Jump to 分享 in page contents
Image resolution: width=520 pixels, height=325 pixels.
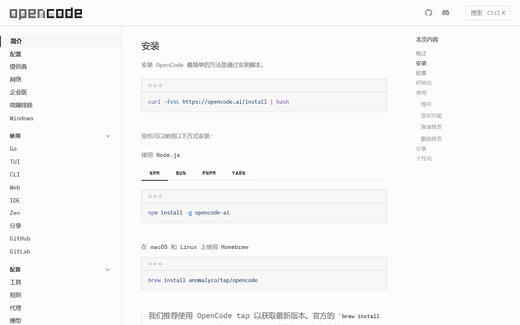421,149
